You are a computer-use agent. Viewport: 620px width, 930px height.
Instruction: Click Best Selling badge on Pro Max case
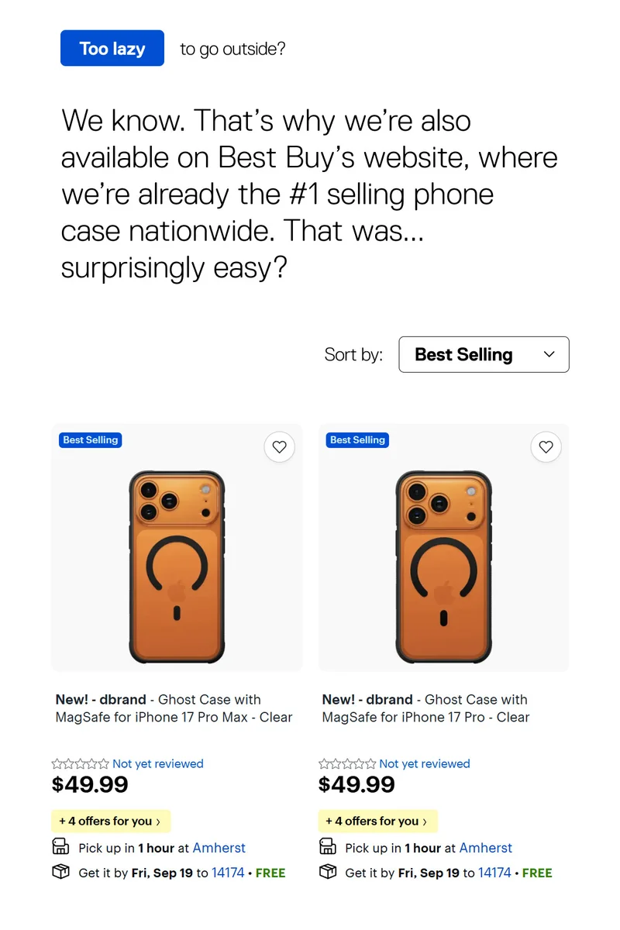tap(91, 440)
